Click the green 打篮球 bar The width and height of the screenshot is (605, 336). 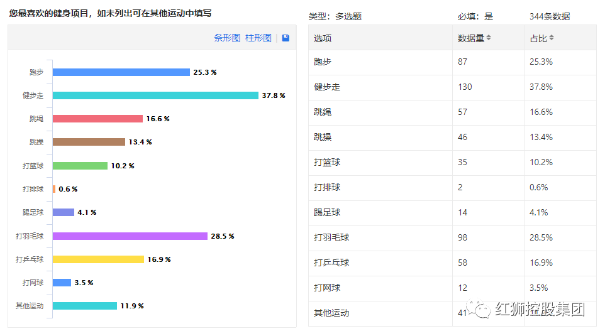[80, 166]
